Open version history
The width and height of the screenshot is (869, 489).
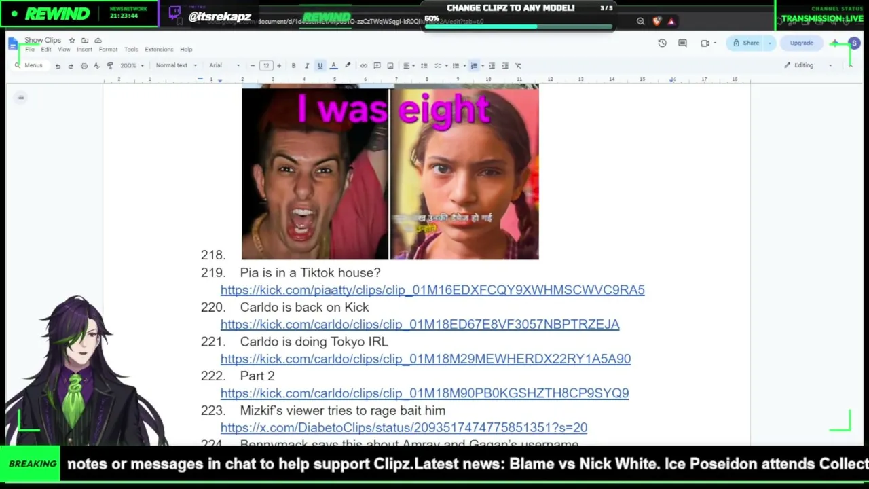(662, 43)
